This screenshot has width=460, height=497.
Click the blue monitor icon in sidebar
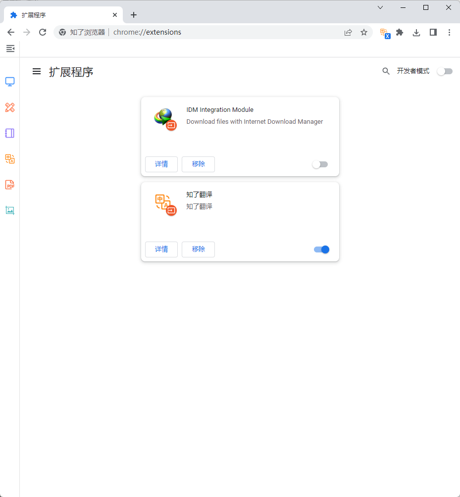10,82
